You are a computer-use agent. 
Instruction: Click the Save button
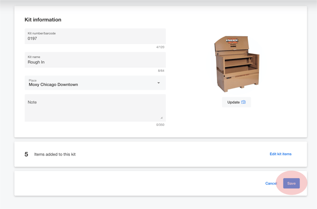(291, 183)
